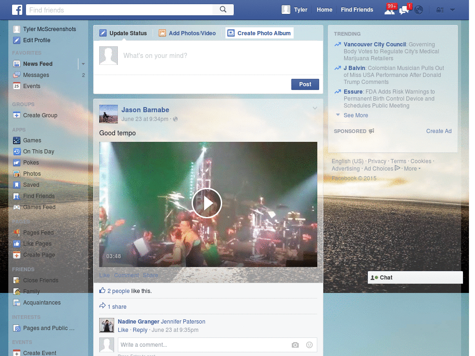Viewport: 475px width, 356px height.
Task: View the 2 people who like this
Action: (x=118, y=291)
